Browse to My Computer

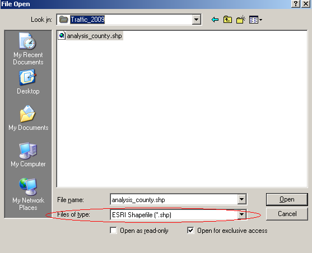(28, 154)
